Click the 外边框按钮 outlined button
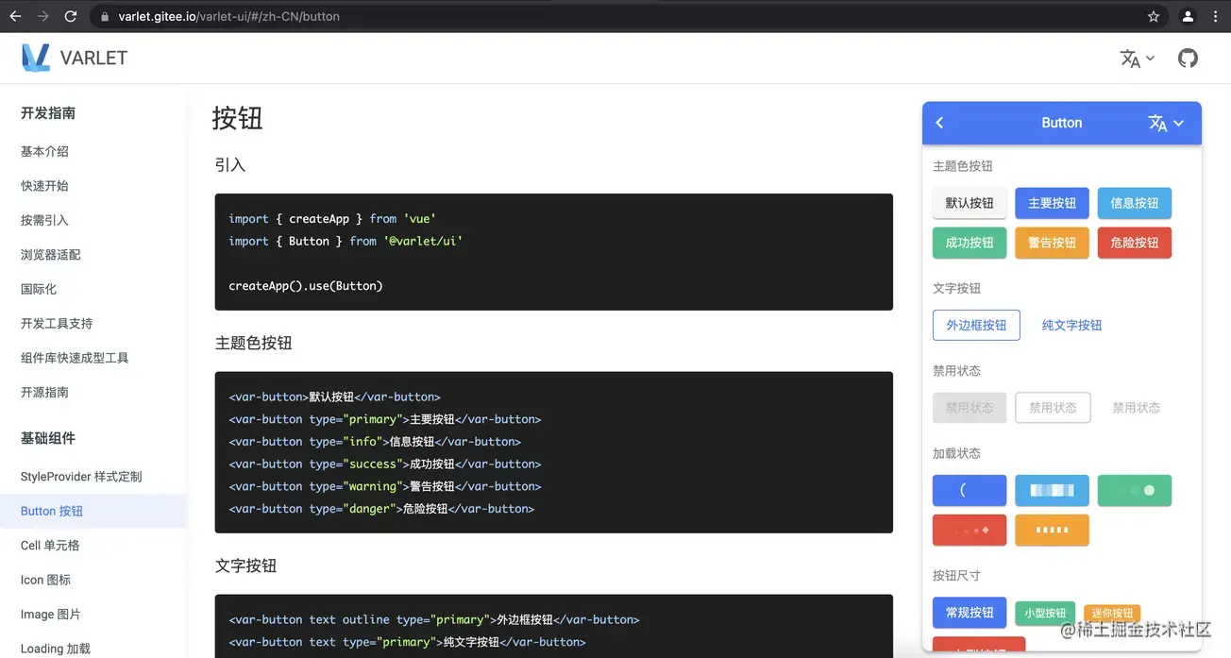Image resolution: width=1231 pixels, height=658 pixels. [976, 325]
